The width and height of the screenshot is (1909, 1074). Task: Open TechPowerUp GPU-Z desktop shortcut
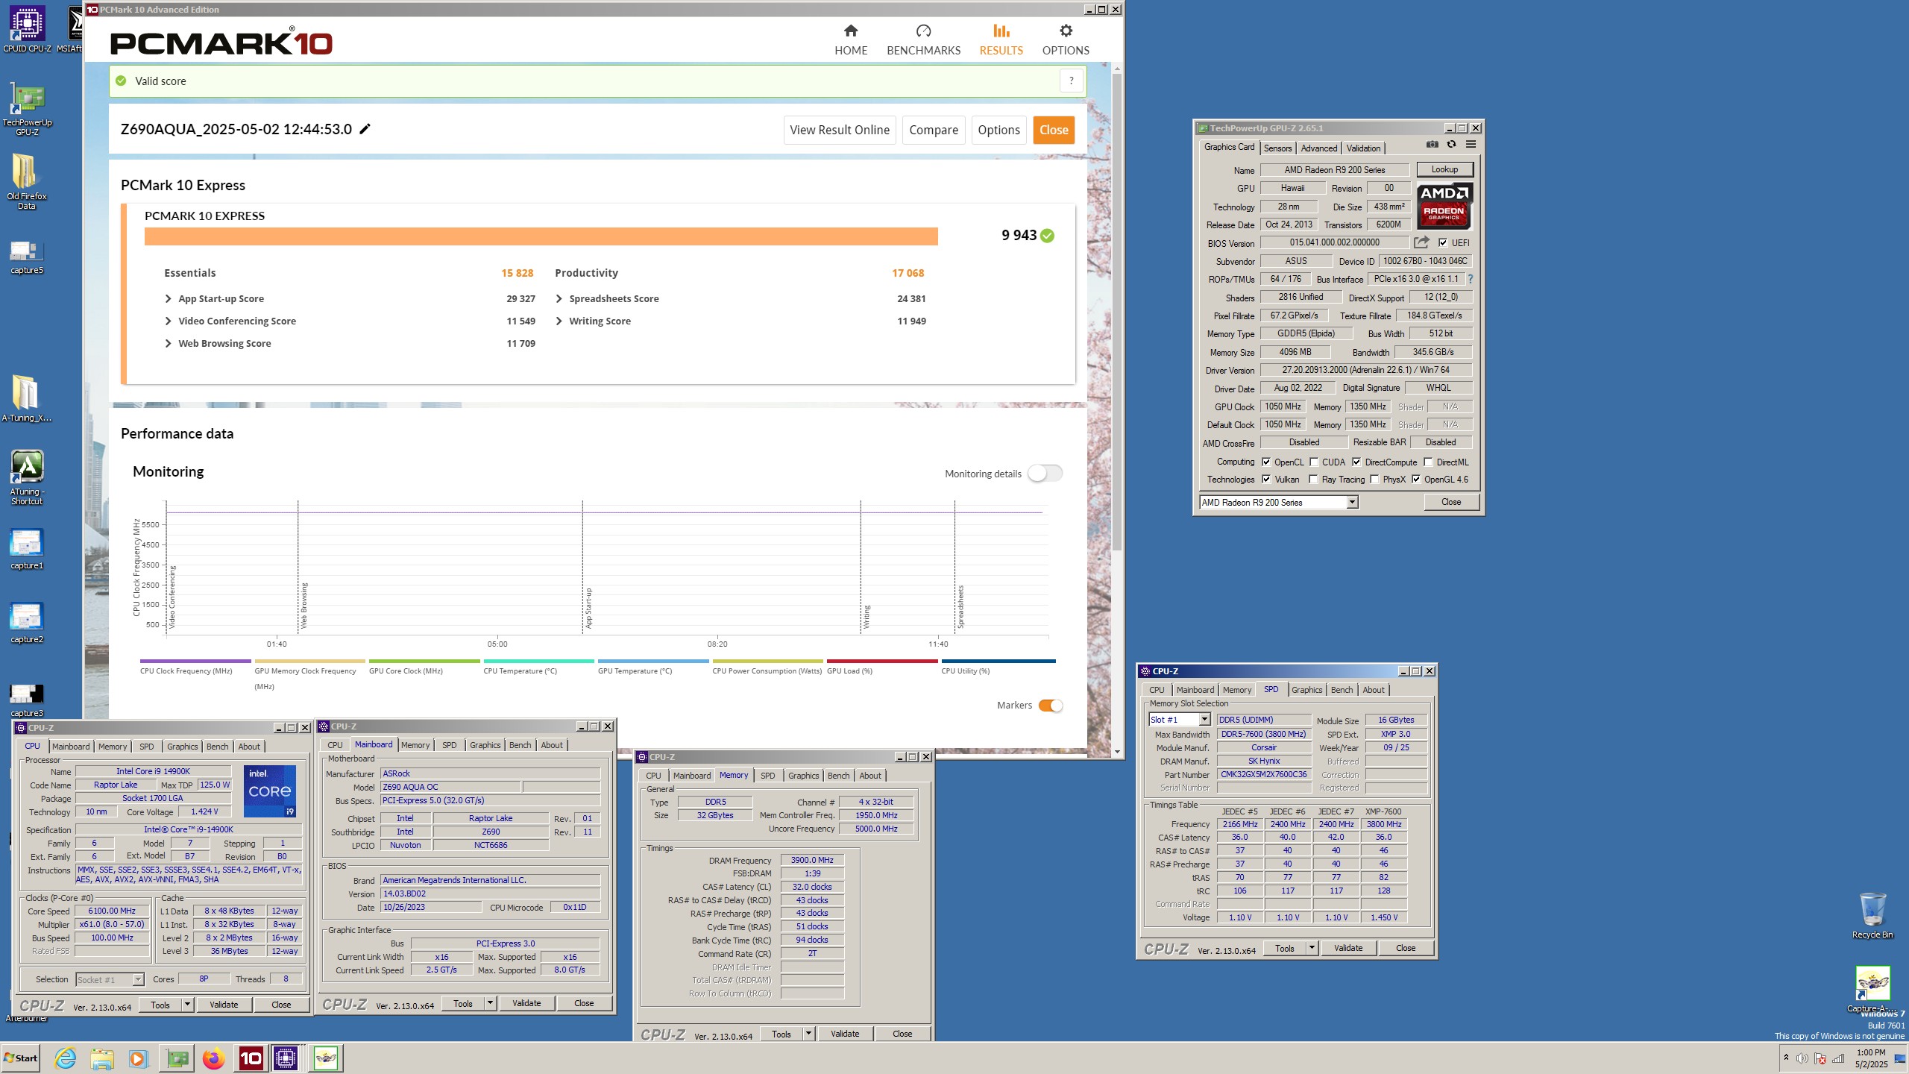click(27, 110)
